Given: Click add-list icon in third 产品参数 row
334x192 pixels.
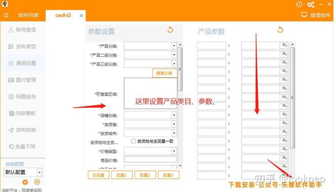Looking at the screenshot, I should [284, 63].
